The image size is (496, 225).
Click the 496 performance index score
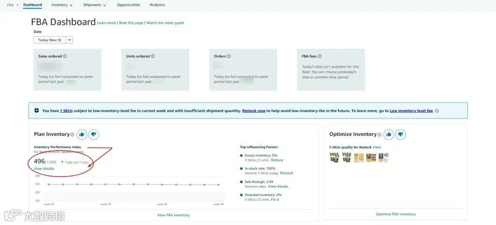[x=39, y=162]
